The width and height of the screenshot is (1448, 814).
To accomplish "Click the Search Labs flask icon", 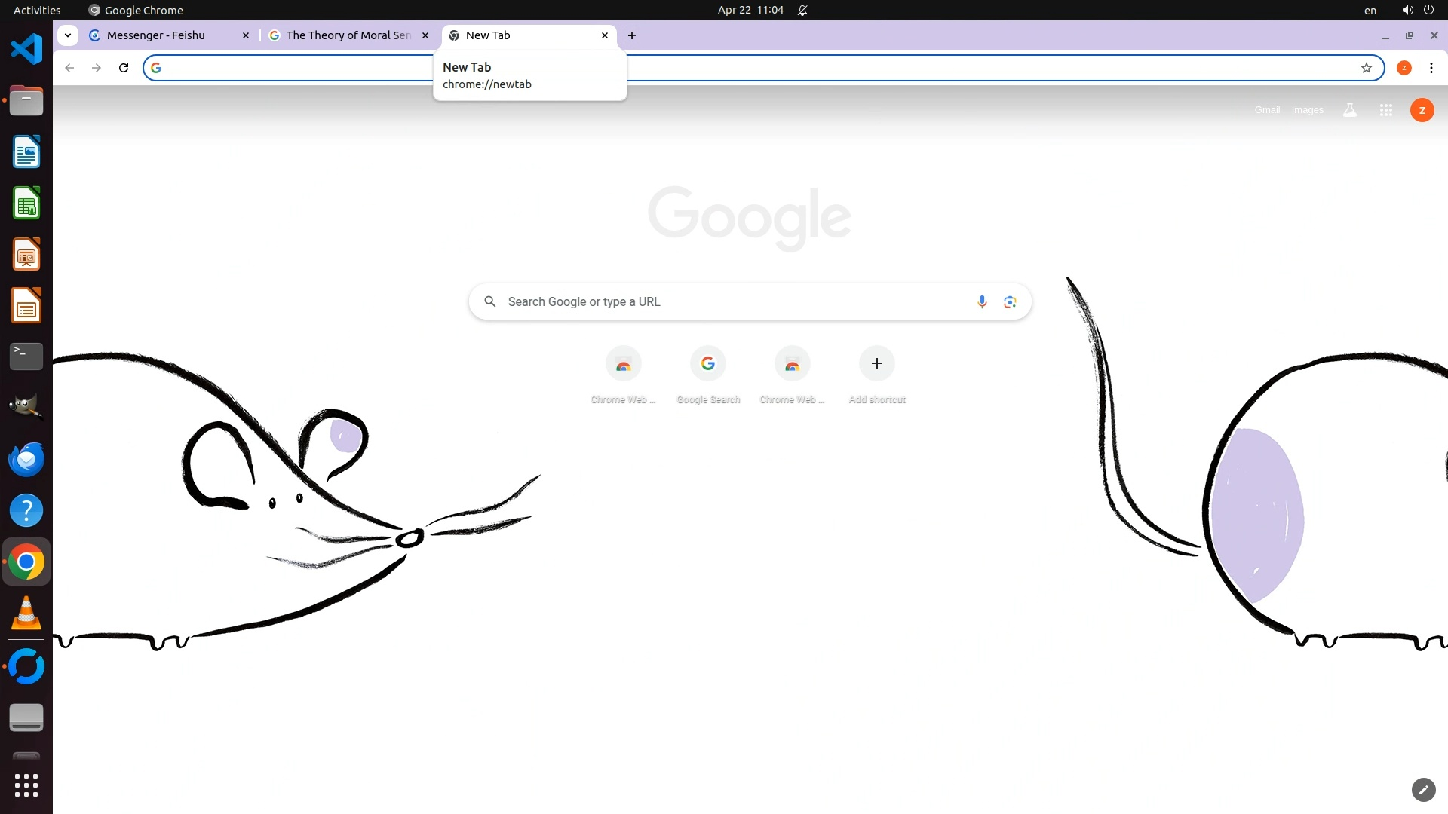I will [1350, 110].
